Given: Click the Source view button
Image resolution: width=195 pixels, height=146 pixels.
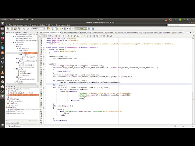Looking at the screenshot, I should 43,36.
